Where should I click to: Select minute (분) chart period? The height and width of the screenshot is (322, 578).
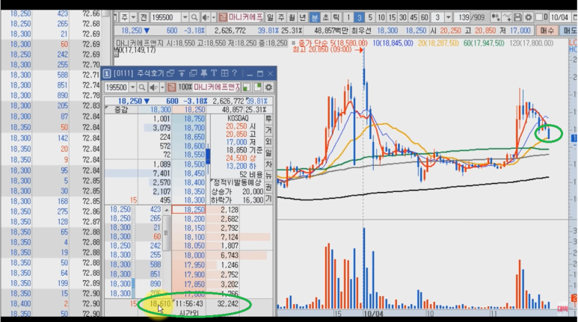[315, 17]
